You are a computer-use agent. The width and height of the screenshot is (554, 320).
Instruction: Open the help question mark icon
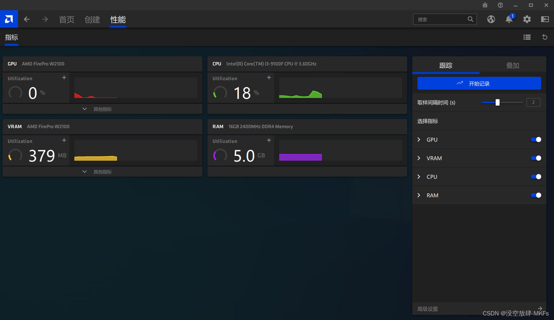pyautogui.click(x=500, y=5)
